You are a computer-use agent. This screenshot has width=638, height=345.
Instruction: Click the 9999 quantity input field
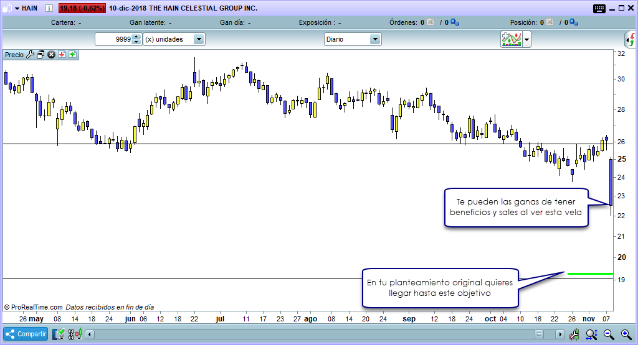coord(114,39)
